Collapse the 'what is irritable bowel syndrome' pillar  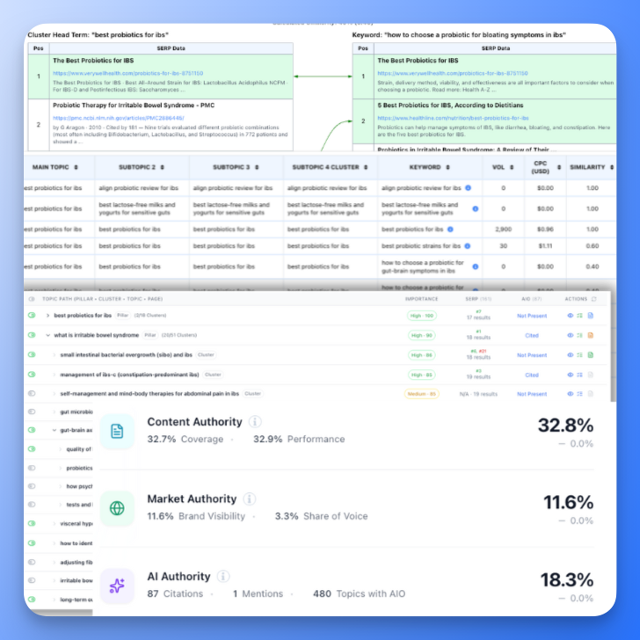47,335
